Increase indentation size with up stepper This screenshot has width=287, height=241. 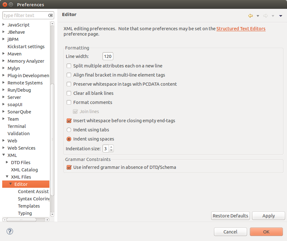[x=111, y=147]
